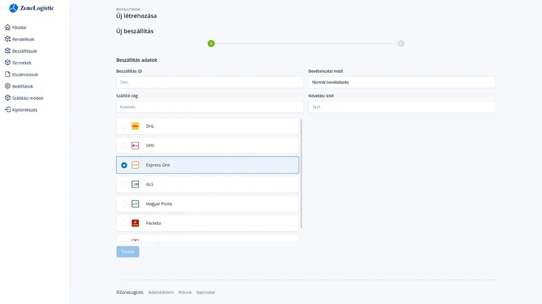542x304 pixels.
Task: Click the Express One carrier logo
Action: point(135,165)
